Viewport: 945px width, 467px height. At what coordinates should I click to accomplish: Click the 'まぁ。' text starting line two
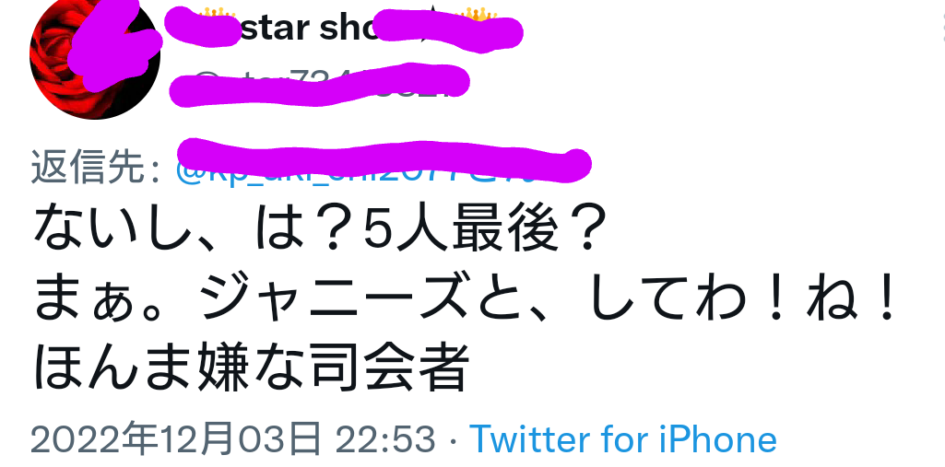[114, 299]
